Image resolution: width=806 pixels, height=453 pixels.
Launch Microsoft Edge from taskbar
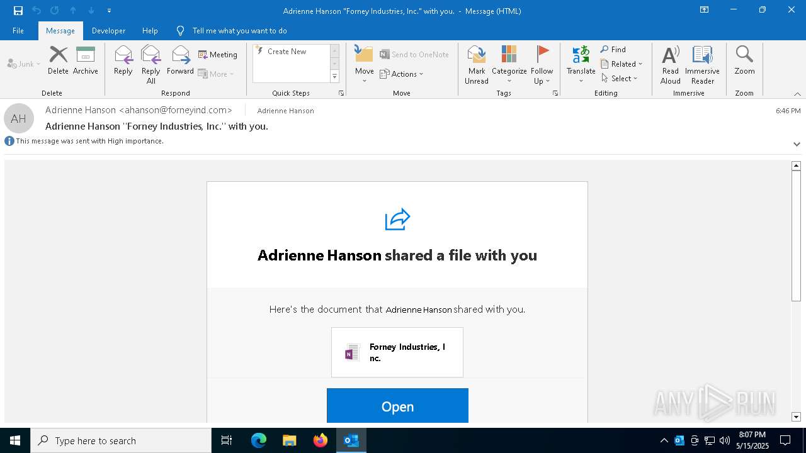click(x=259, y=440)
